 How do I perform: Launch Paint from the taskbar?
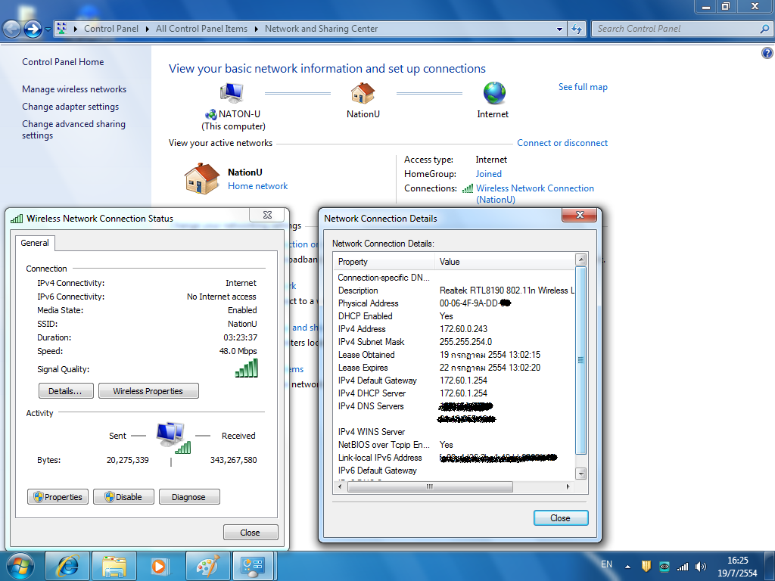206,565
